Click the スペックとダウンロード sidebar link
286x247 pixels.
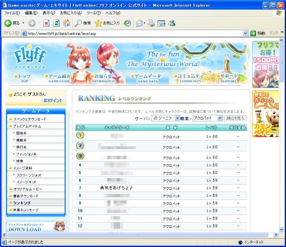tap(30, 119)
